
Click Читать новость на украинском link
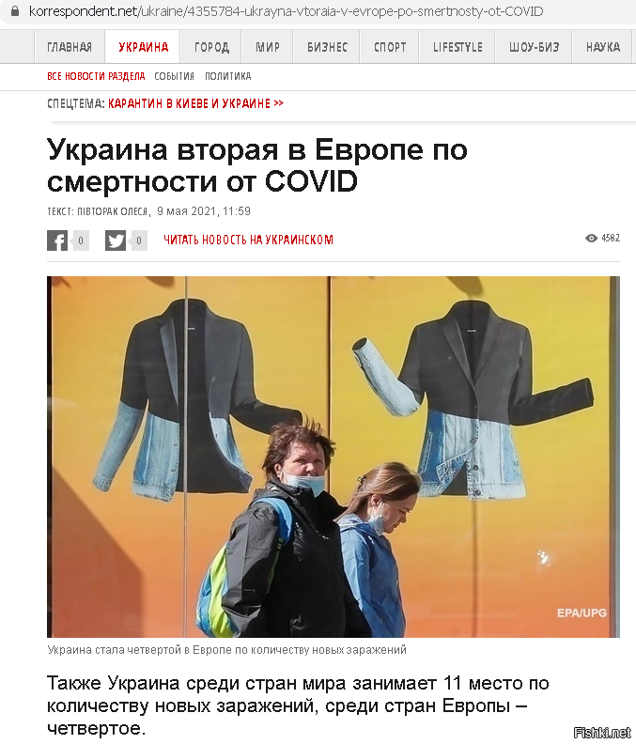[248, 240]
